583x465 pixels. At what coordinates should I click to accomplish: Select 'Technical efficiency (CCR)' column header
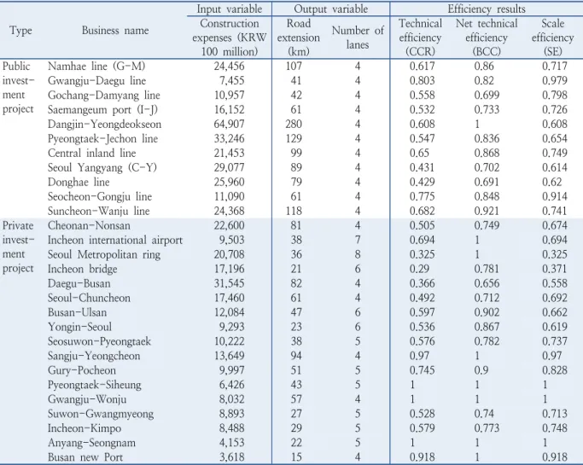click(420, 38)
